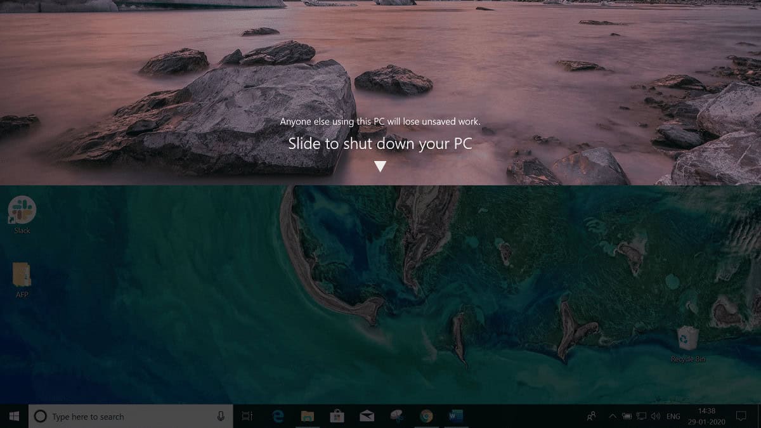Open the network status icon

point(641,417)
